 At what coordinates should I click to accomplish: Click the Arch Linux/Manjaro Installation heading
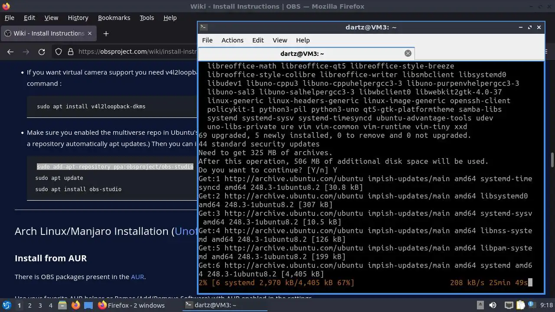106,231
